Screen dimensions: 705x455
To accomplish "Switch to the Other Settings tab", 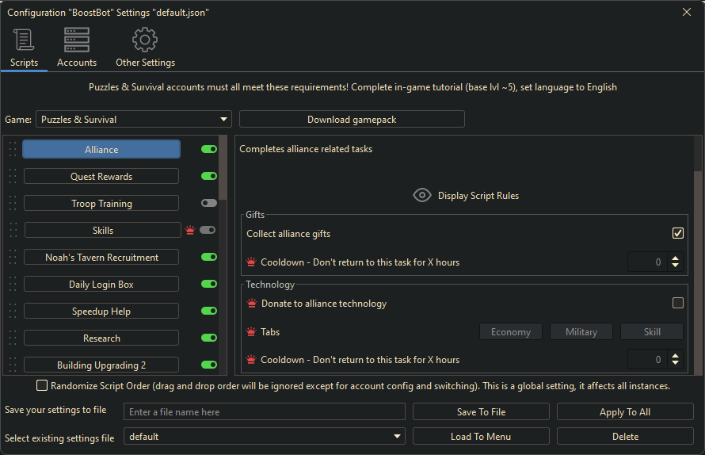I will 145,48.
